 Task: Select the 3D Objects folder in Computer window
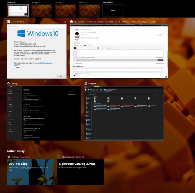tap(97, 98)
